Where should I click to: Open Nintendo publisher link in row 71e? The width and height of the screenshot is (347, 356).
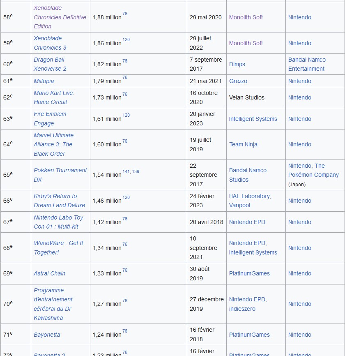tap(300, 335)
